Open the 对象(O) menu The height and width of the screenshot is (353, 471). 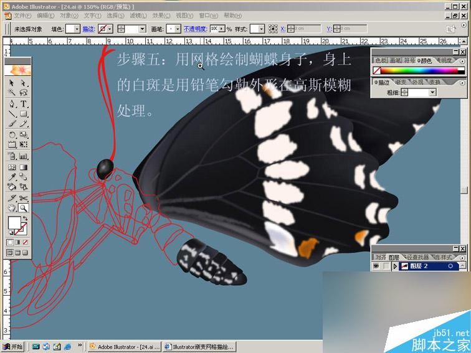click(69, 16)
